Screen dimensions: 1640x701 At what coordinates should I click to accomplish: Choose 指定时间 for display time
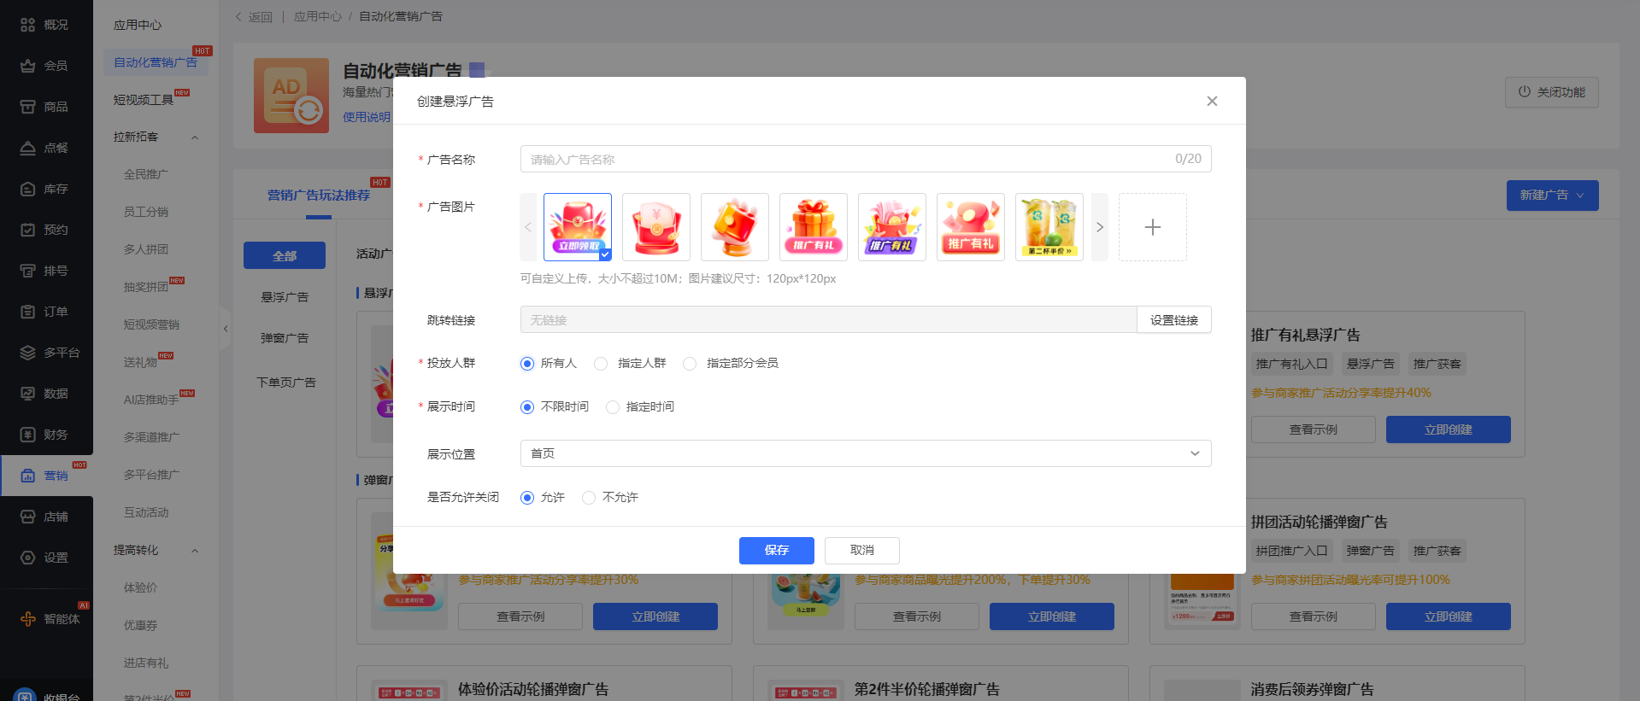[613, 407]
